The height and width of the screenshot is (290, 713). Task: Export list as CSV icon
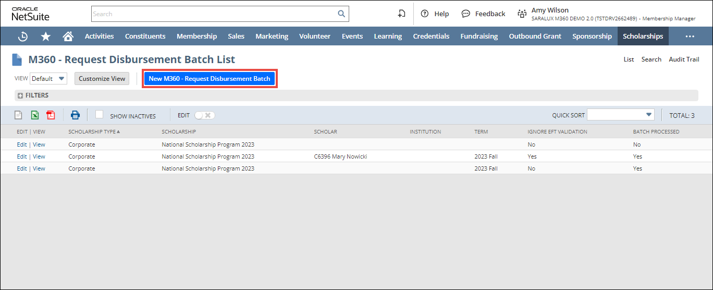point(18,115)
